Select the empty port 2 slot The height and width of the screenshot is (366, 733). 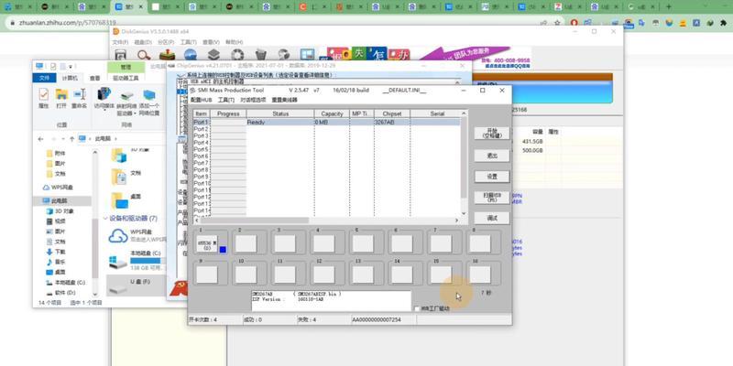pyautogui.click(x=246, y=243)
